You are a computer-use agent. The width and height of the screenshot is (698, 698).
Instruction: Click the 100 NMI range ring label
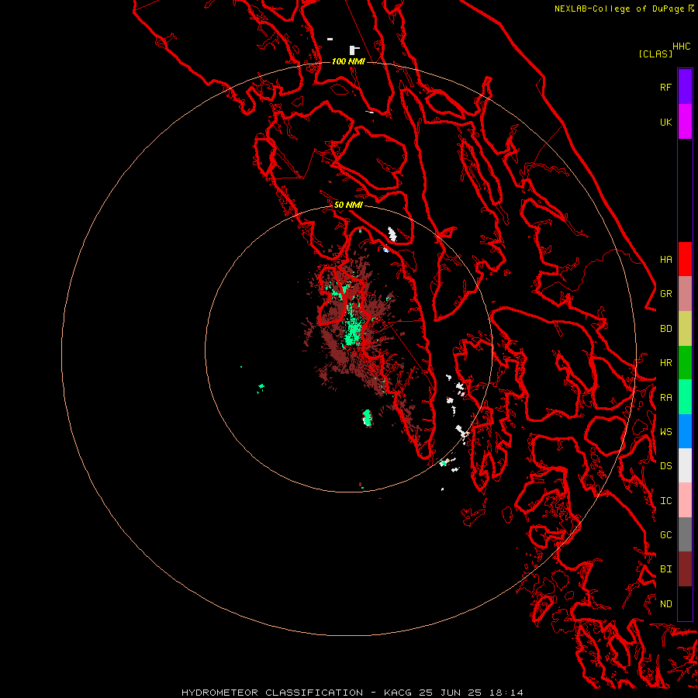point(348,61)
